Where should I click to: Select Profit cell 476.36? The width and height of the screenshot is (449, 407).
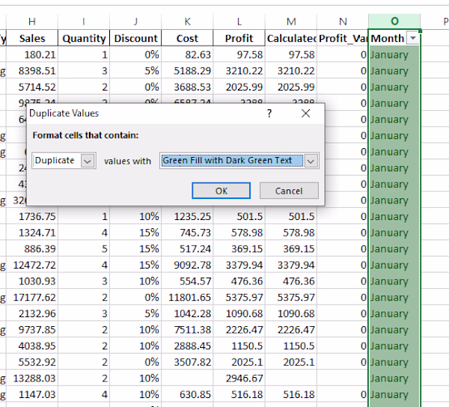[x=239, y=281]
